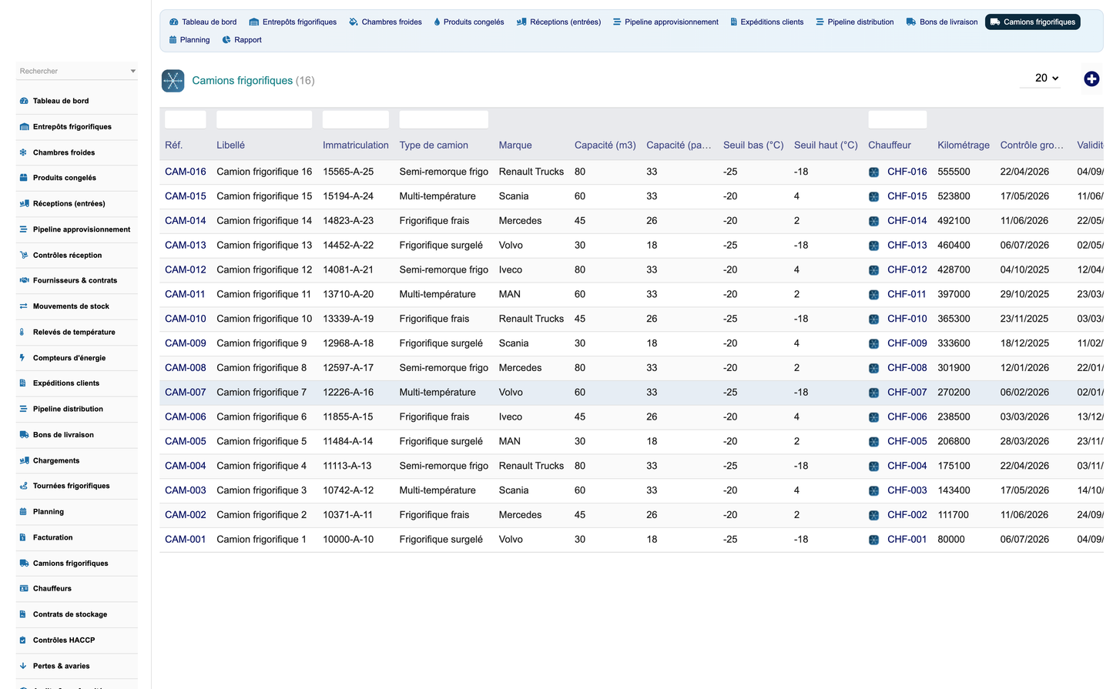Screen dimensions: 1113x689
Task: Open the page size dropdown showing 20
Action: tap(1046, 78)
